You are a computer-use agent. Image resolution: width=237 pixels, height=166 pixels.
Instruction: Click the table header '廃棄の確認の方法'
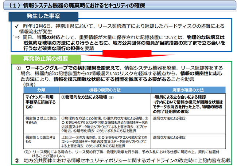[188, 90]
